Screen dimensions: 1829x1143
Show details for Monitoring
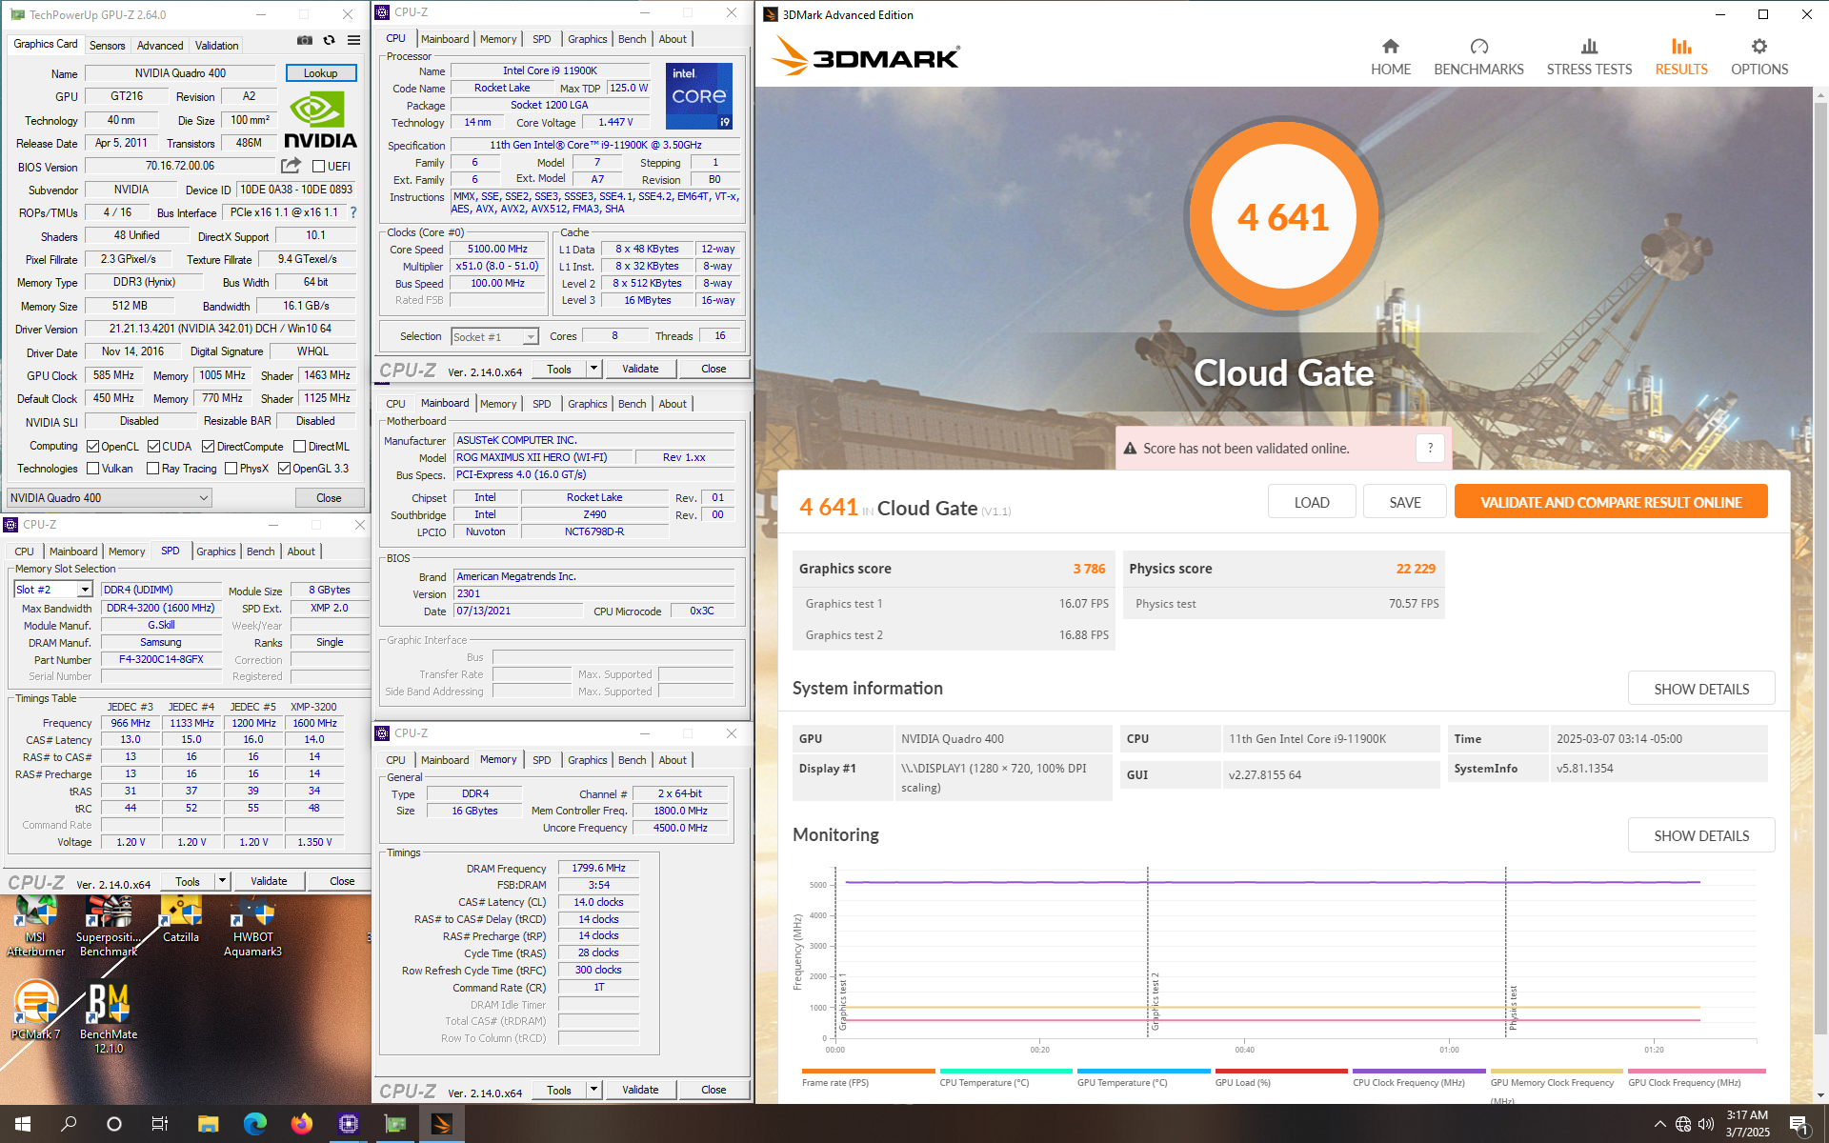coord(1701,835)
